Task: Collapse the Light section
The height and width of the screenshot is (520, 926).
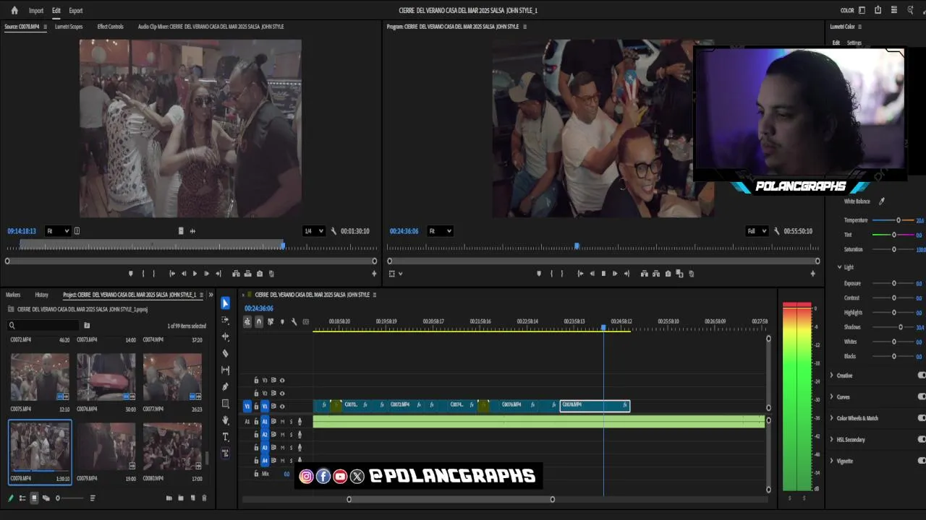Action: (839, 267)
